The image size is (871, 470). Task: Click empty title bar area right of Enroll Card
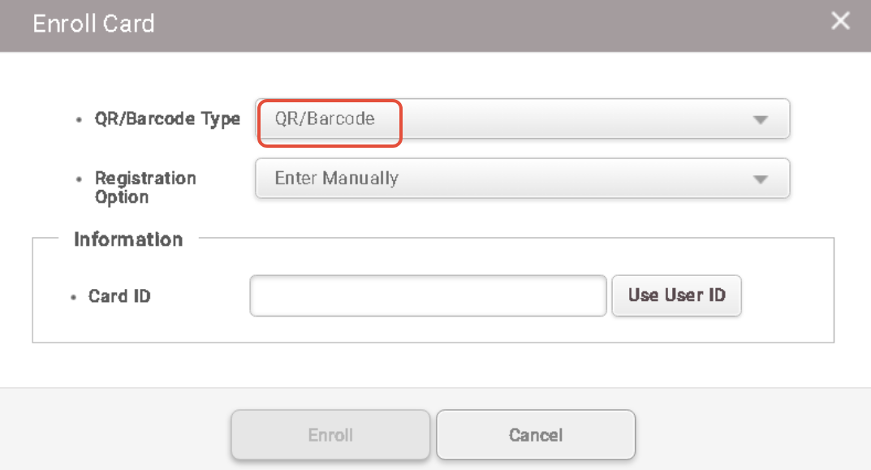pos(487,24)
